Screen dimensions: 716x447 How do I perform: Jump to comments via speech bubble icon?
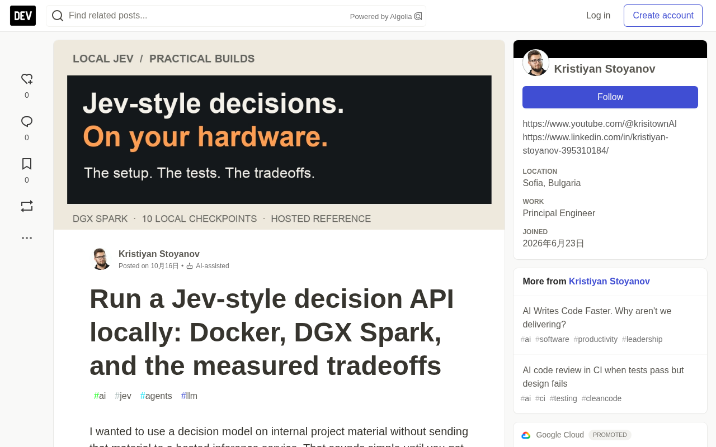[x=27, y=122]
